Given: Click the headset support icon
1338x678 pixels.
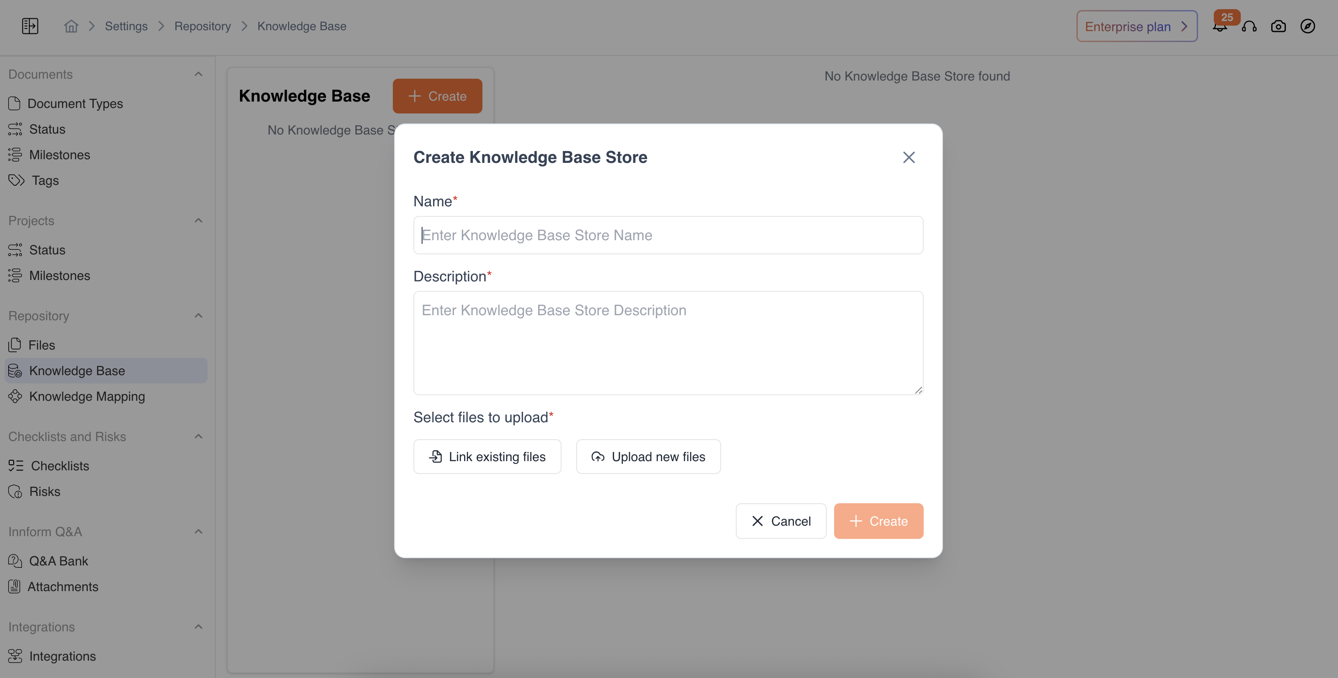Looking at the screenshot, I should click(1249, 27).
